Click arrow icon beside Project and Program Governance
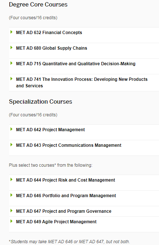Viewport: 159px width, 245px height. coord(11,211)
